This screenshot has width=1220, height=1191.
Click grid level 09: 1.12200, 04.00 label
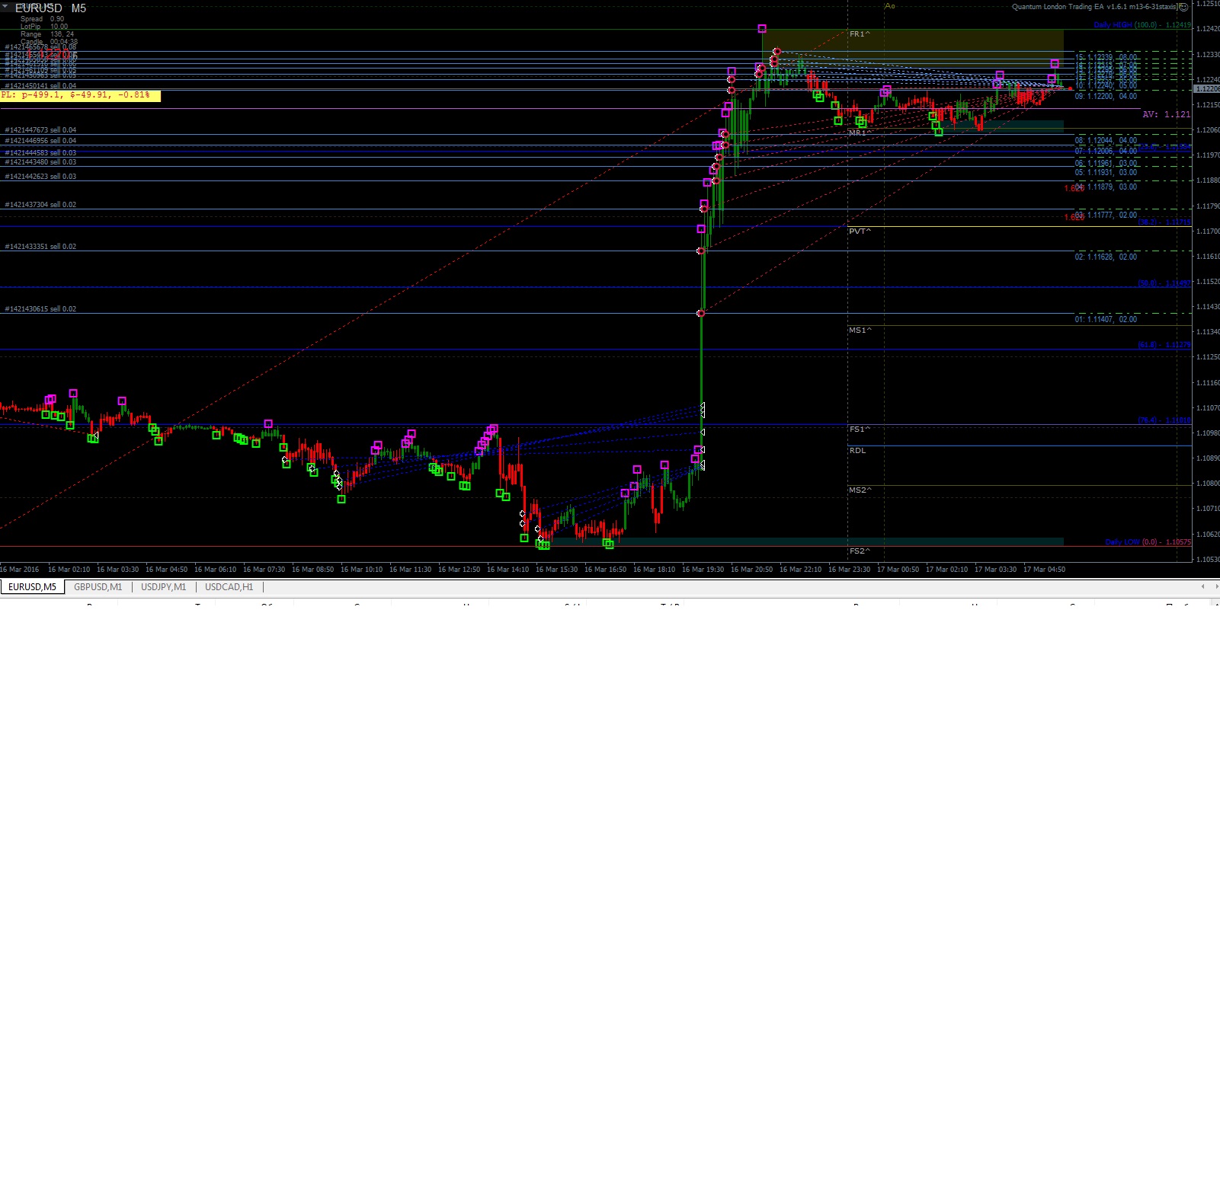pos(1106,97)
